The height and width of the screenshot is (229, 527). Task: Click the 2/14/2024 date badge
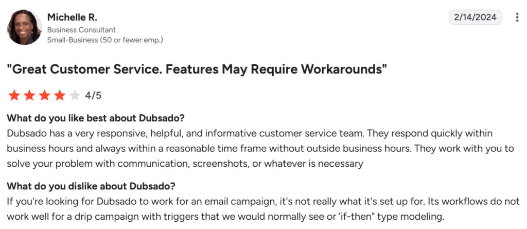tap(475, 17)
